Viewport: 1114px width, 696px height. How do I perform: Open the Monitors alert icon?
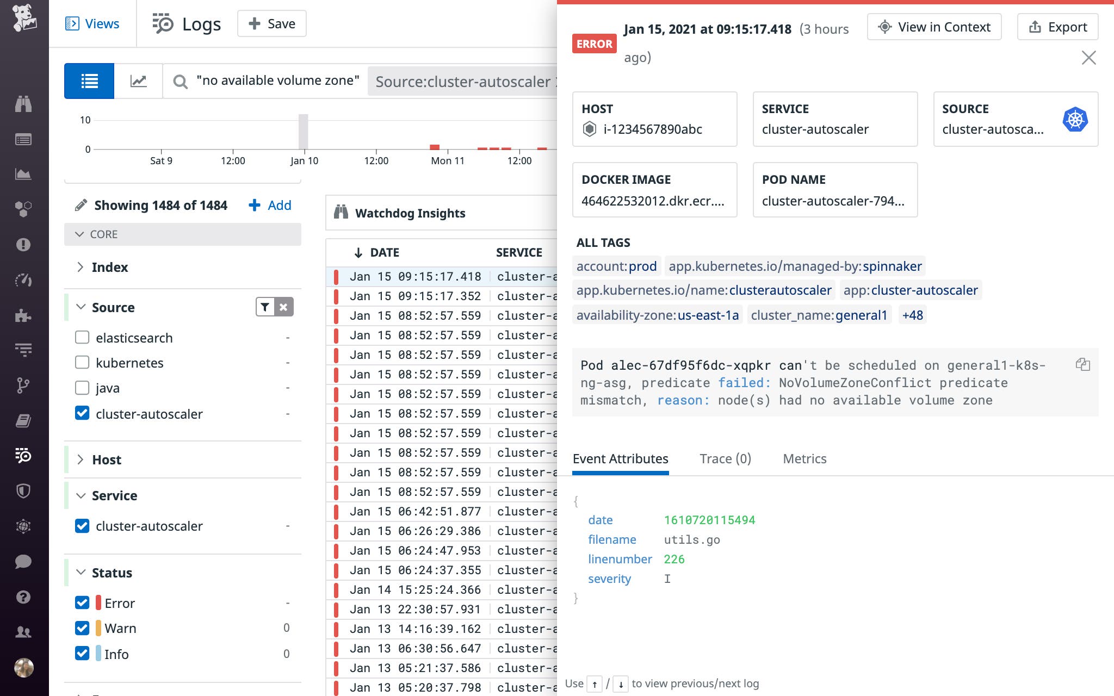point(23,244)
